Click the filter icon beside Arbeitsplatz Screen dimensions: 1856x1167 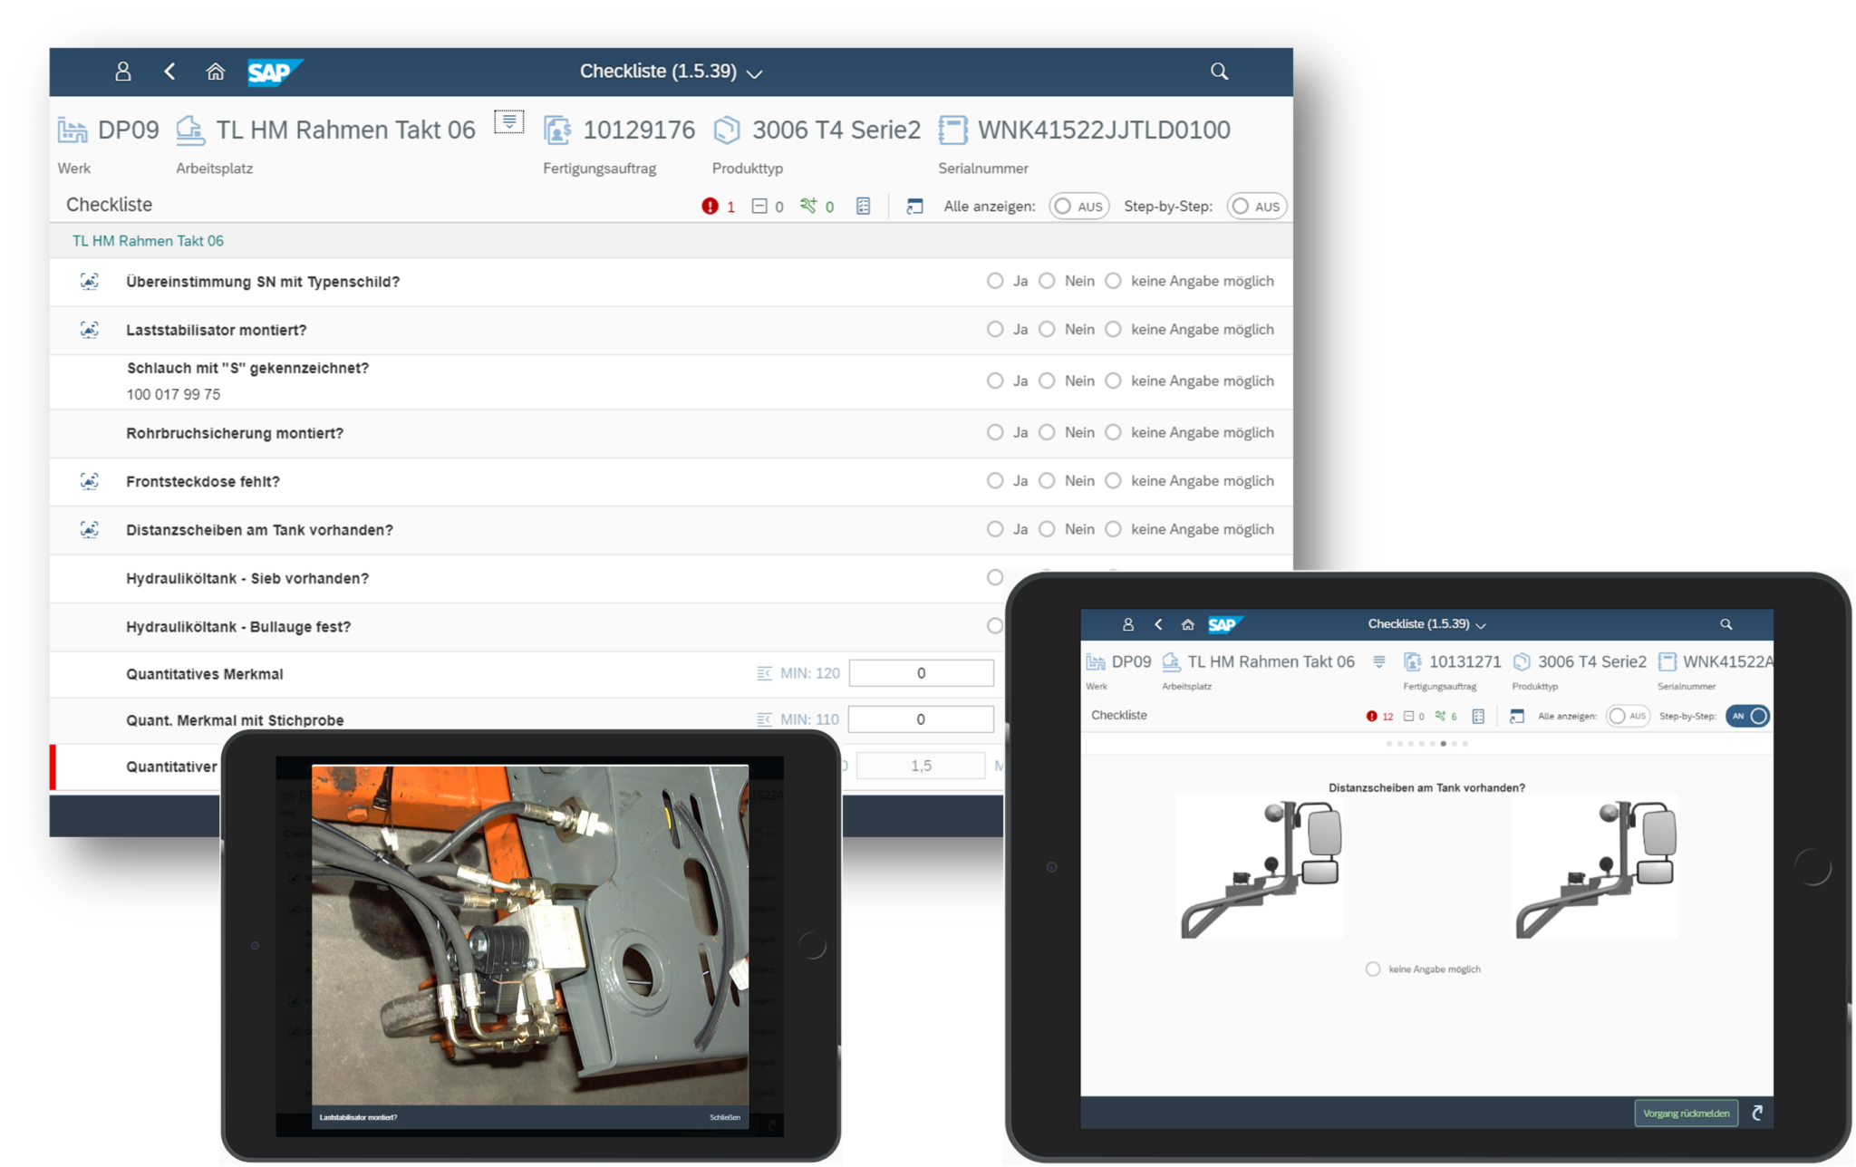click(508, 121)
